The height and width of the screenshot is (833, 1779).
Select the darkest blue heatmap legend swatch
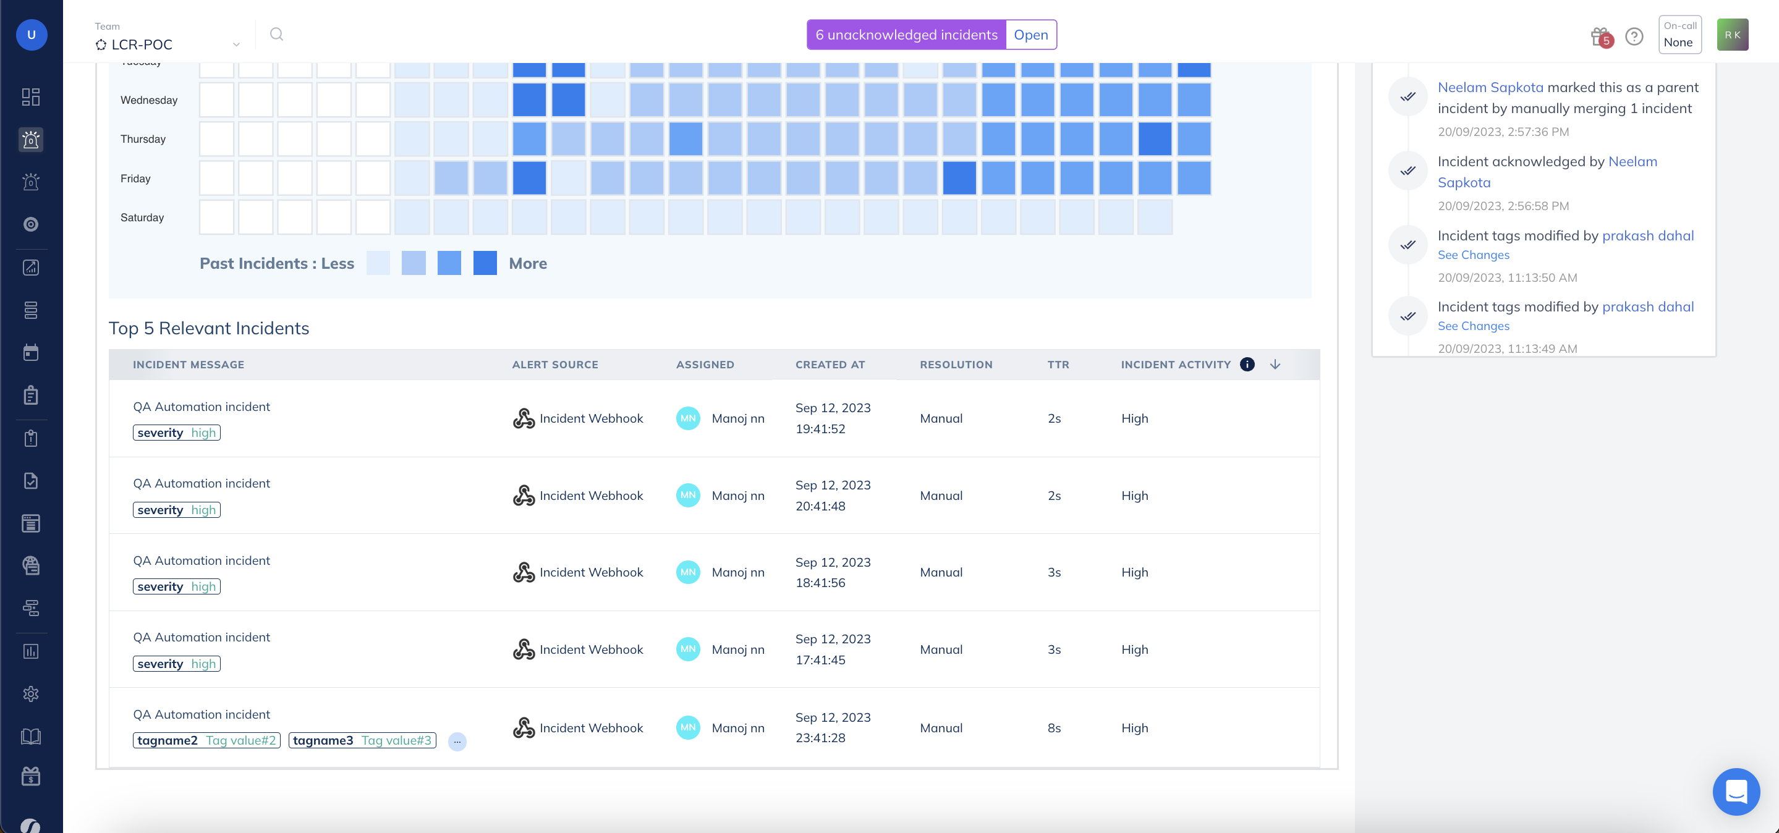pyautogui.click(x=485, y=263)
